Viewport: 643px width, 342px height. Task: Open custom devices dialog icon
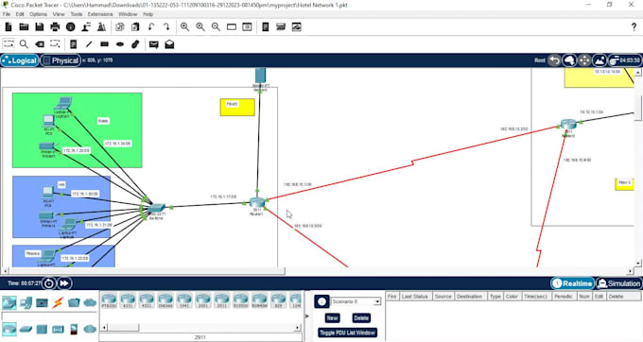[247, 27]
